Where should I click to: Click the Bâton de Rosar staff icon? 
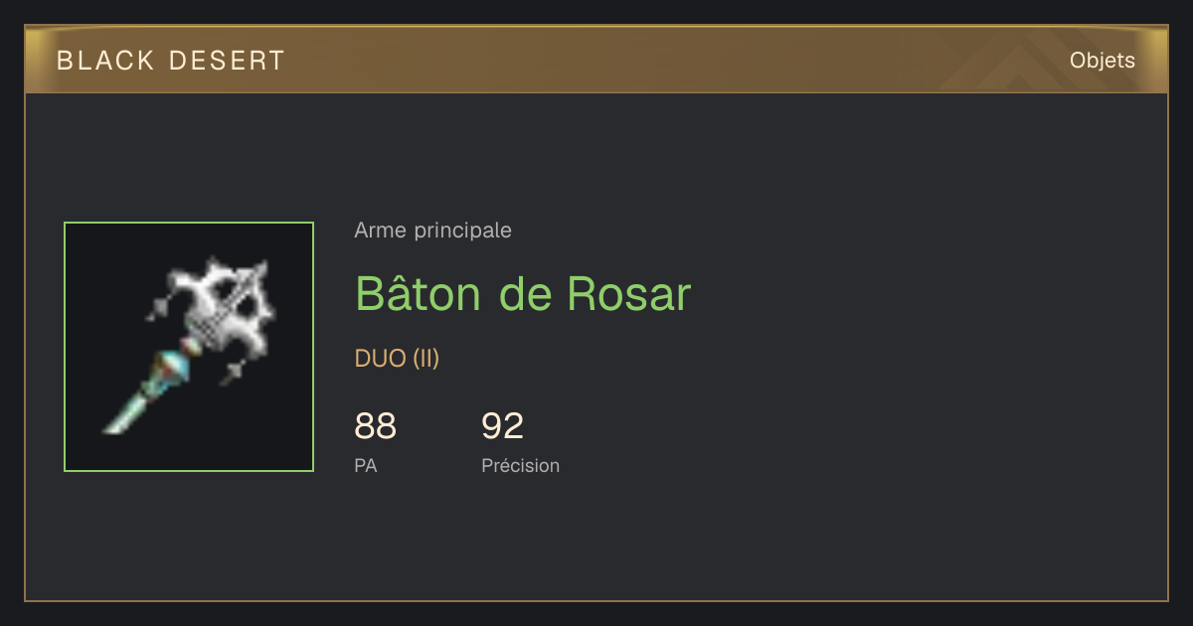pos(189,347)
